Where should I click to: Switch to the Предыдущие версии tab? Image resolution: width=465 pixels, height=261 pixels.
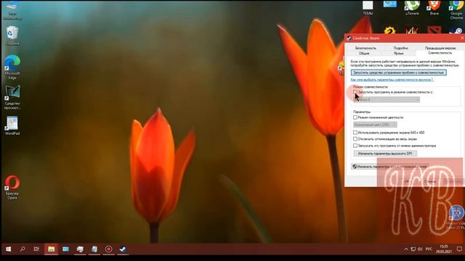440,48
